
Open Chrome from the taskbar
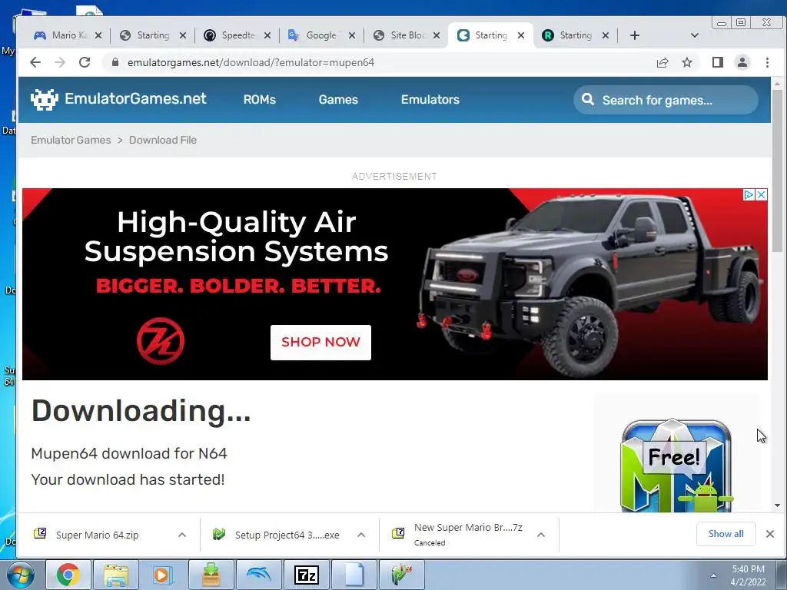pos(68,575)
